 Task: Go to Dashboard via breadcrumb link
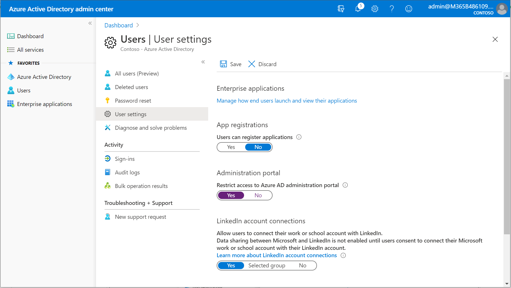click(119, 25)
